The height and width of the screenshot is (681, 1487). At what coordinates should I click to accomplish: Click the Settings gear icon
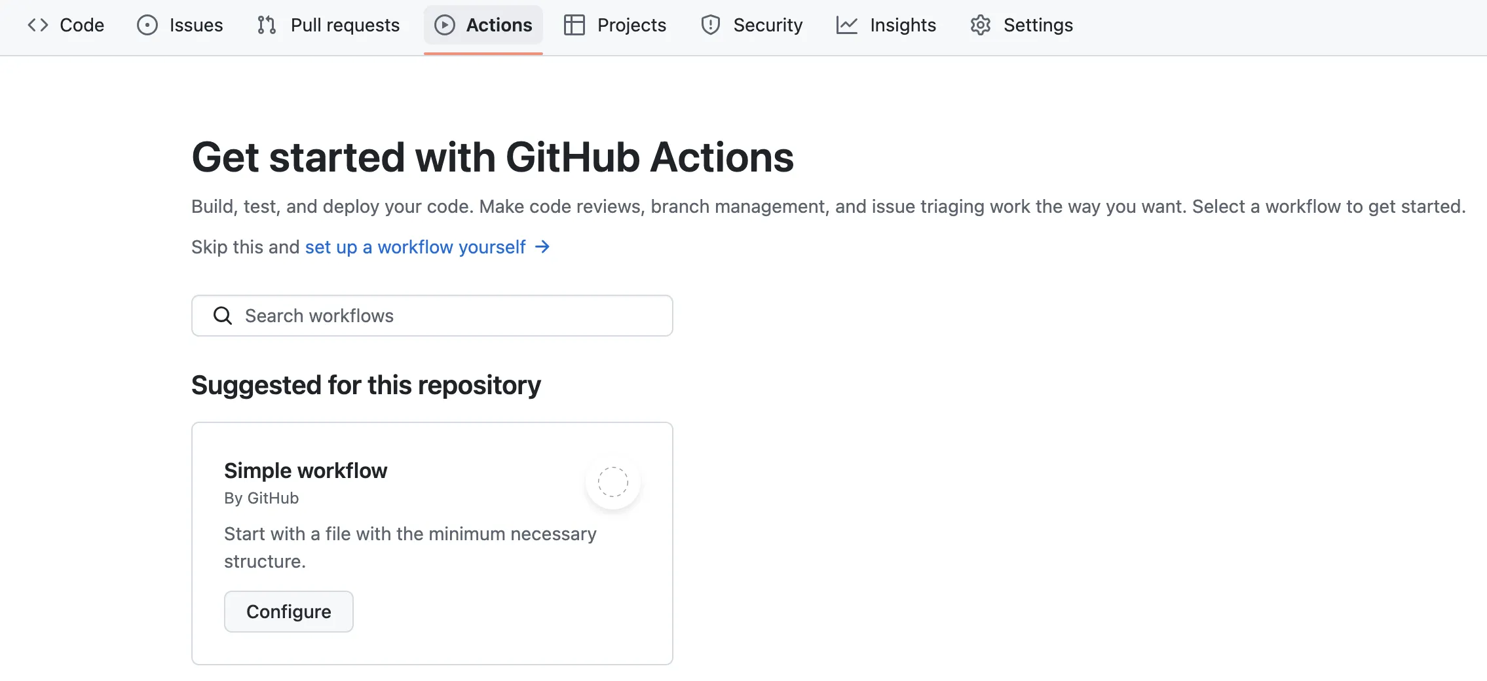(x=981, y=25)
